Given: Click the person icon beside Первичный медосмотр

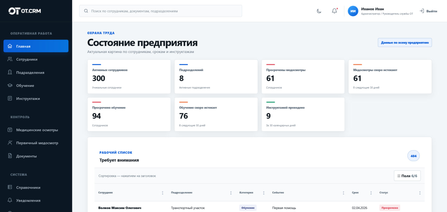Looking at the screenshot, I should pos(10,143).
